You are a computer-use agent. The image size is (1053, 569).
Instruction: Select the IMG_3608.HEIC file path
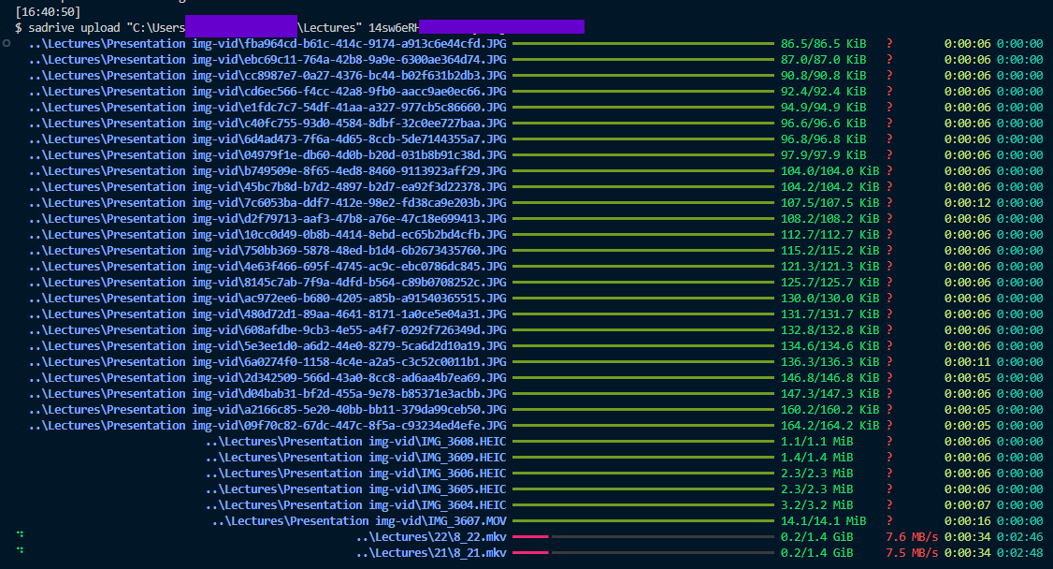tap(356, 442)
